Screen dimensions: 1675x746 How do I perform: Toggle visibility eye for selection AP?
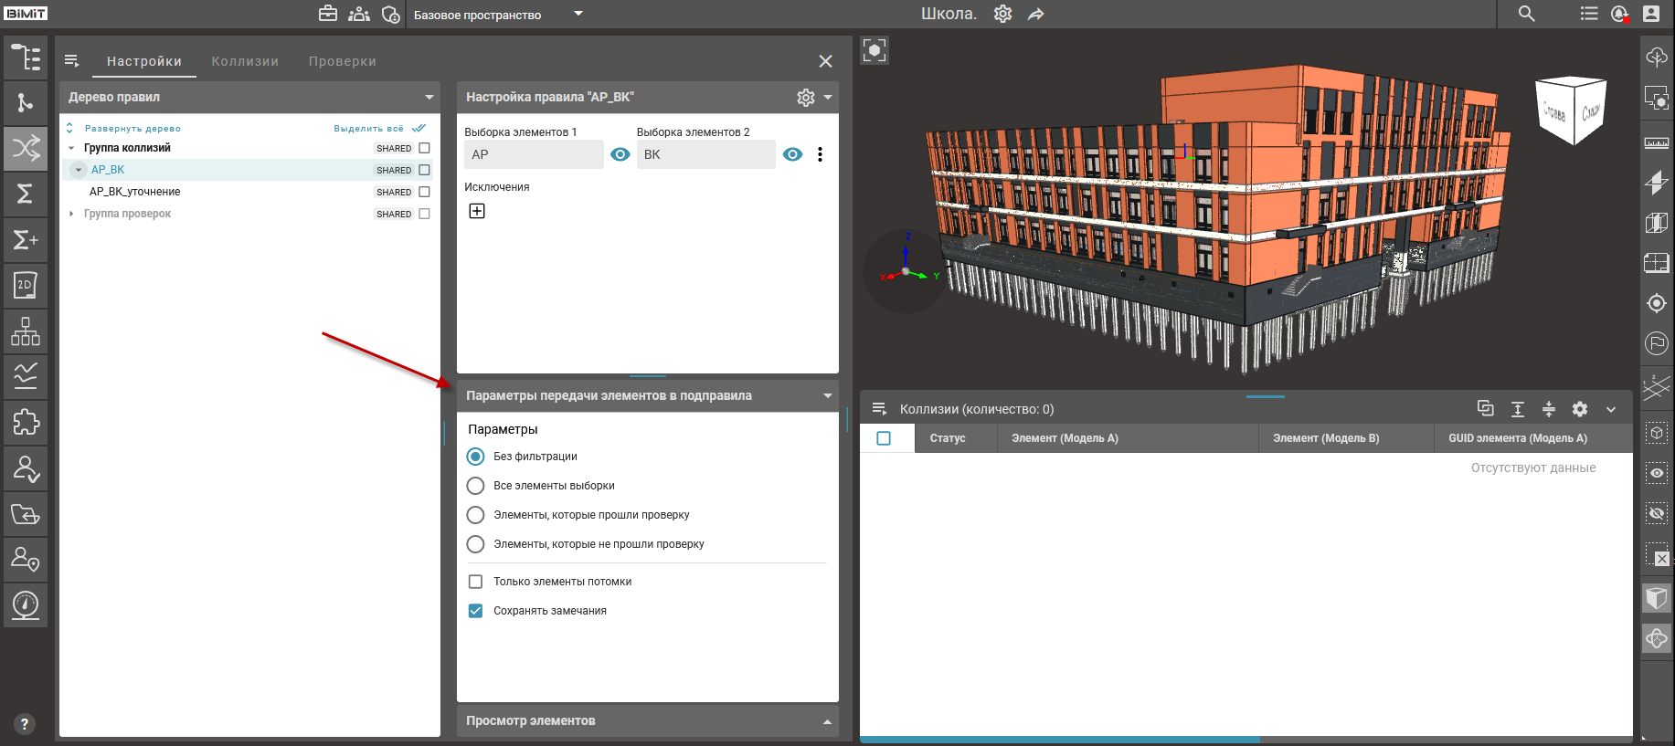(x=620, y=154)
